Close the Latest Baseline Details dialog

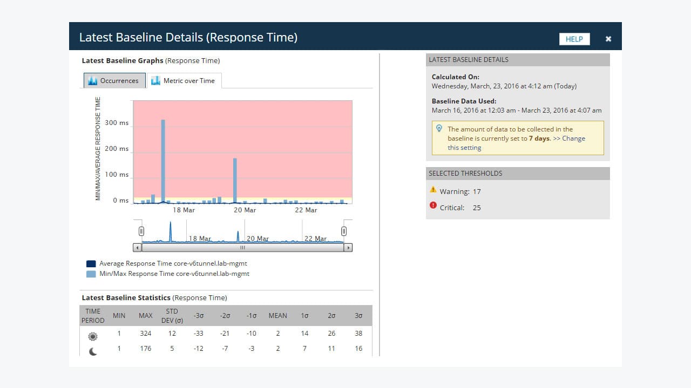tap(608, 39)
